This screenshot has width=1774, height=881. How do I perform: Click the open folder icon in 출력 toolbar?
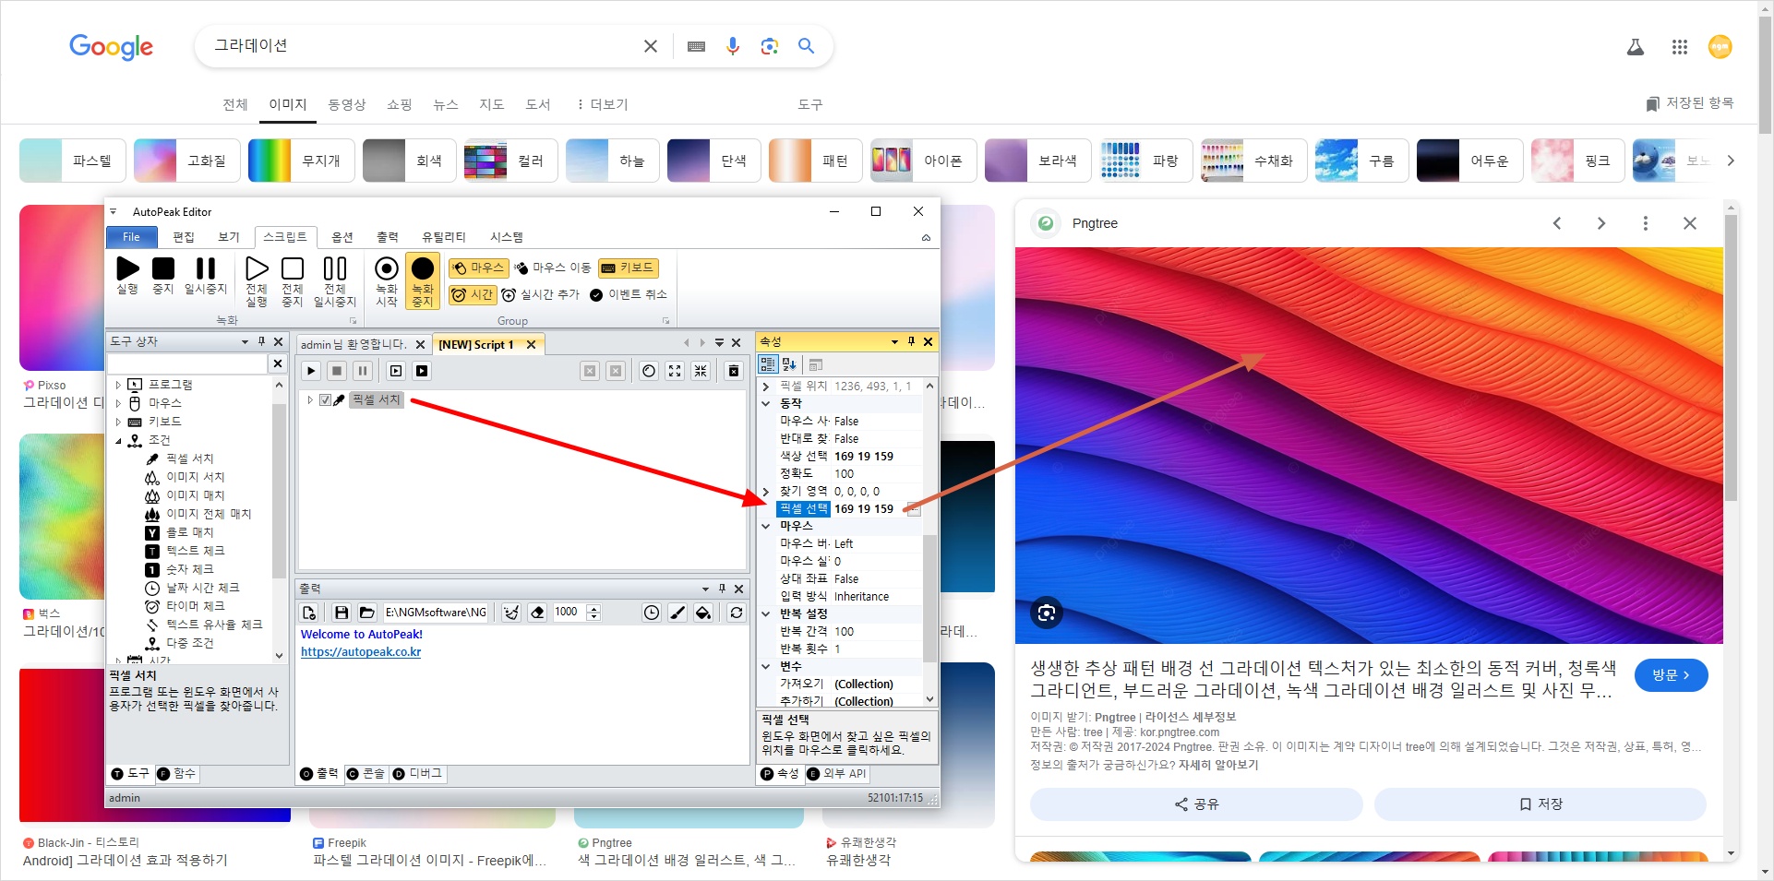click(x=367, y=613)
